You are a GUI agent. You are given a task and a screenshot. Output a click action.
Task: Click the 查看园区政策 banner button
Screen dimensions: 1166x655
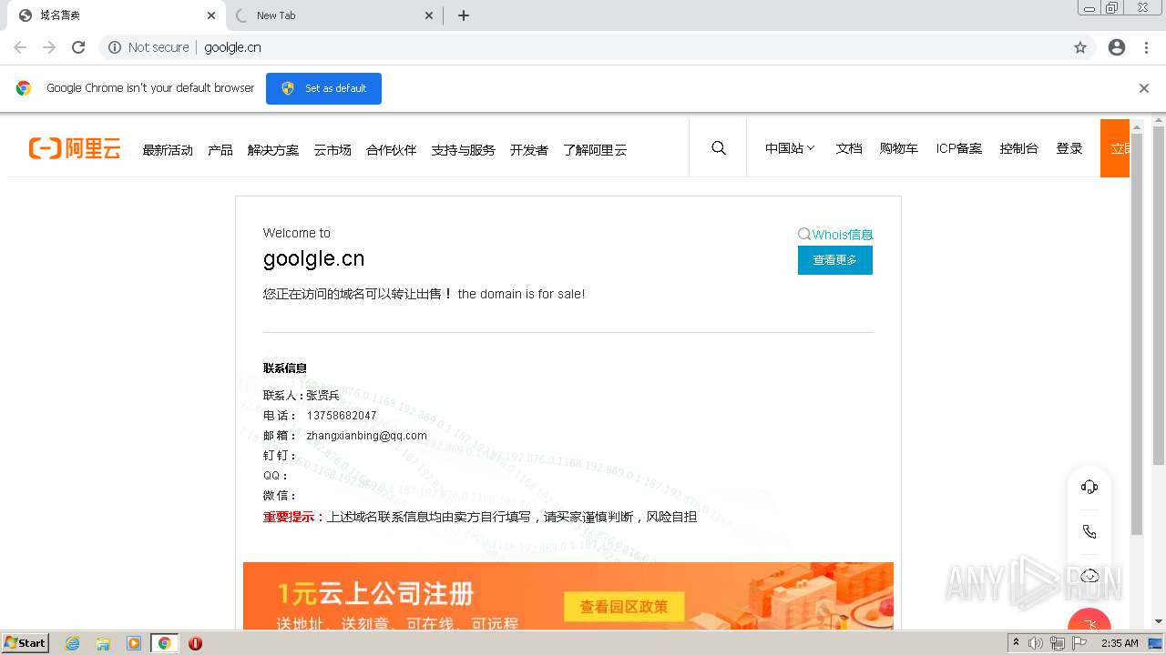624,607
